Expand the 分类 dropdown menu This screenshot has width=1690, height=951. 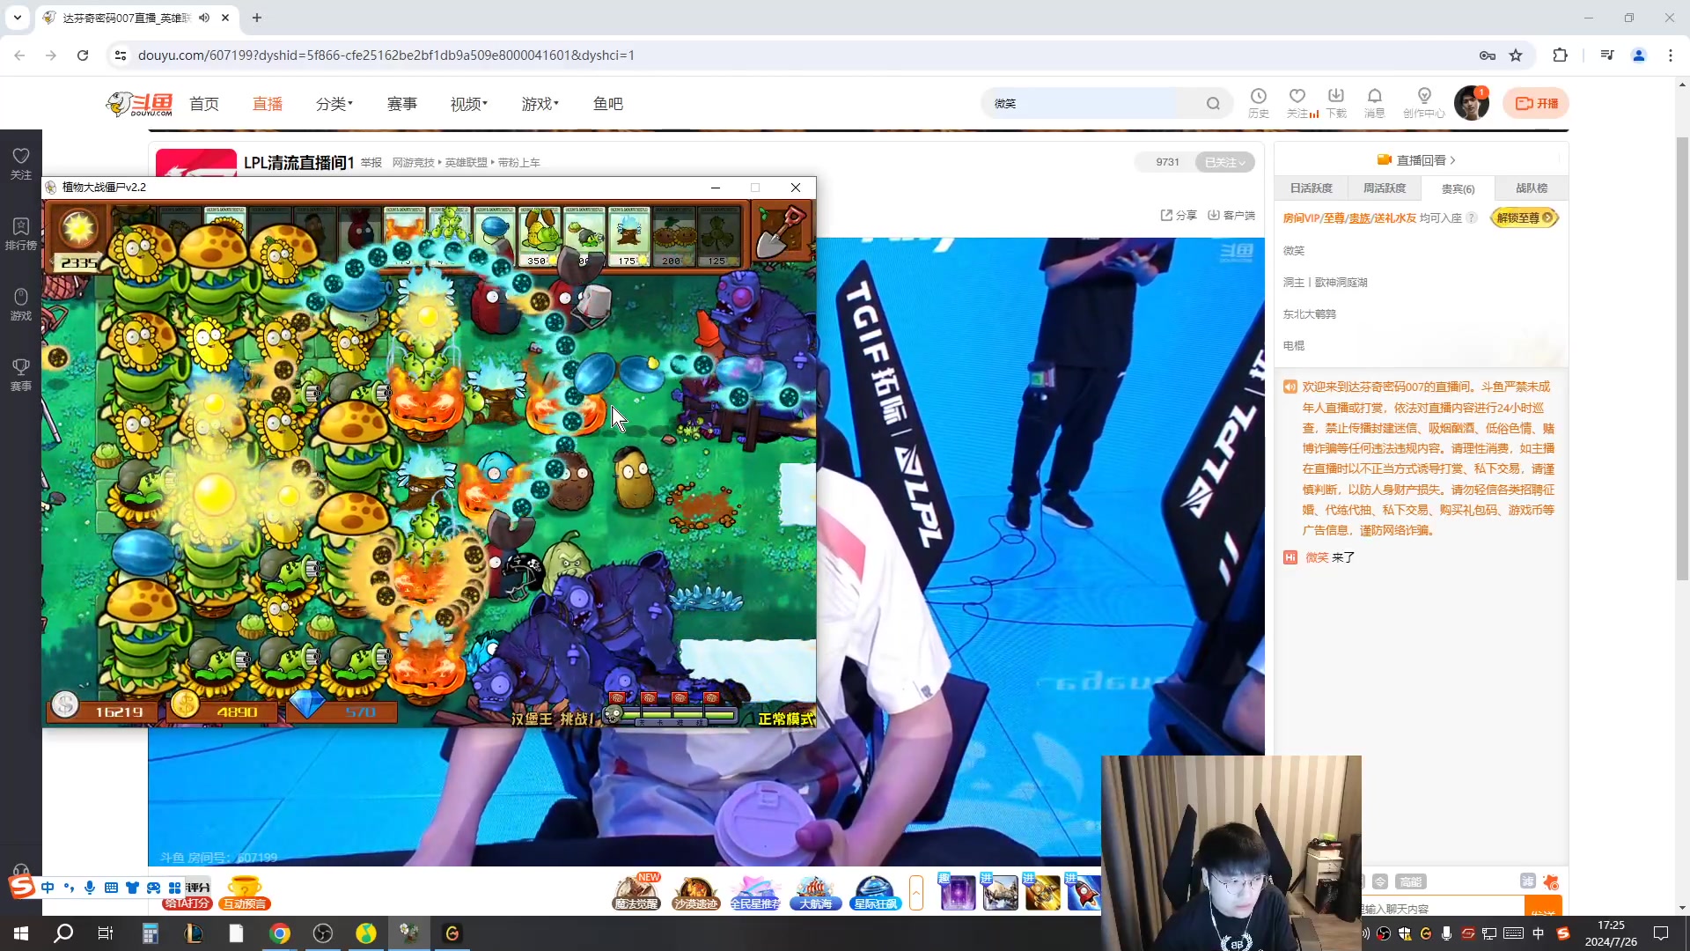pos(334,104)
